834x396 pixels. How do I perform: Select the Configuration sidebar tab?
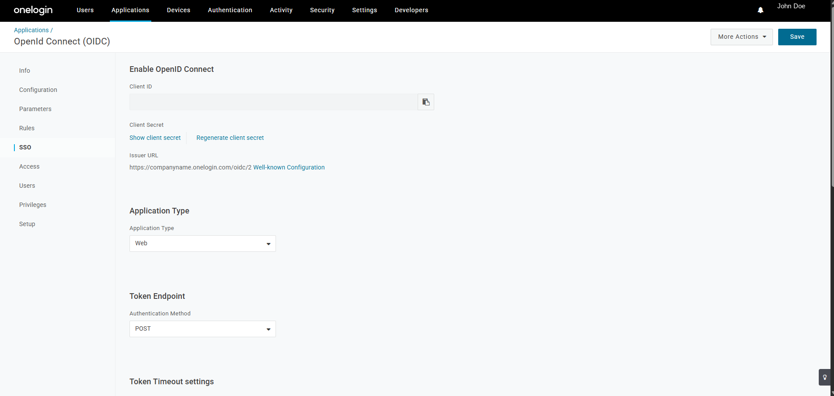[38, 90]
